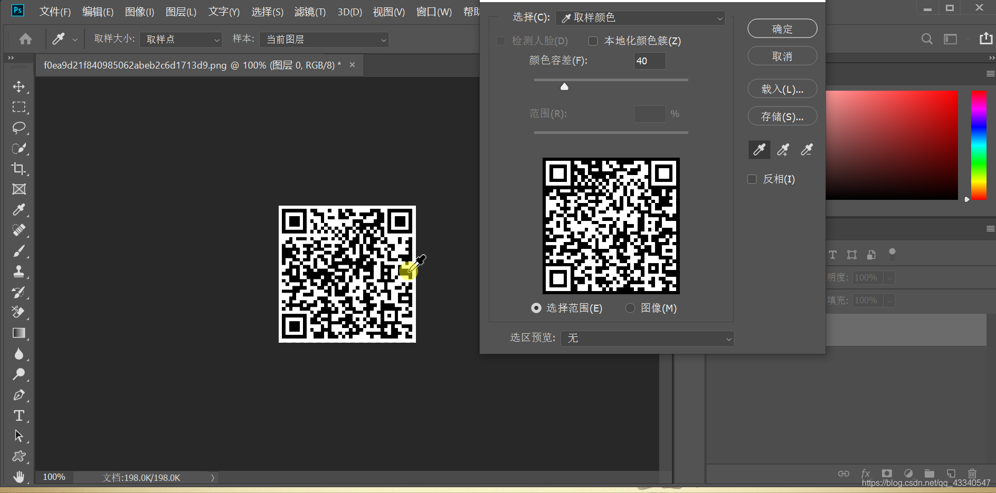Viewport: 996px width, 493px height.
Task: Click the hue spectrum strip
Action: [979, 145]
